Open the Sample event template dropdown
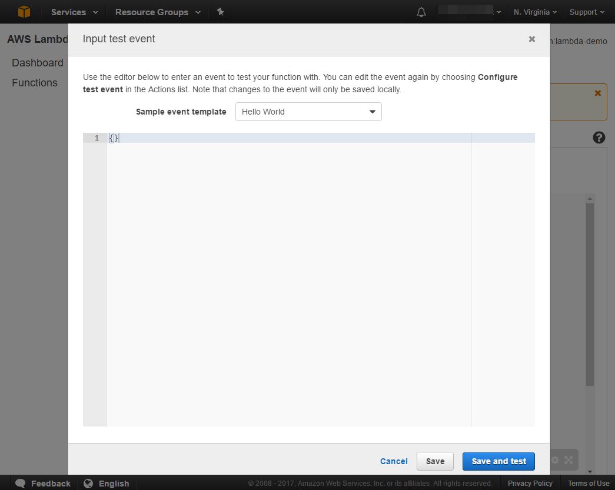This screenshot has height=490, width=615. tap(308, 112)
